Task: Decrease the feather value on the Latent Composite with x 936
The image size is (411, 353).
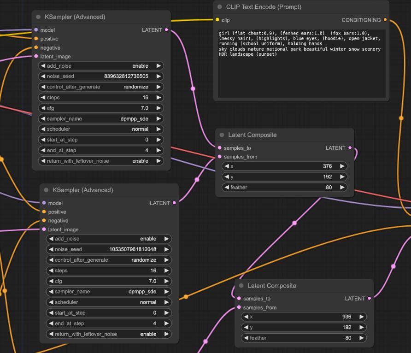Action: point(246,338)
